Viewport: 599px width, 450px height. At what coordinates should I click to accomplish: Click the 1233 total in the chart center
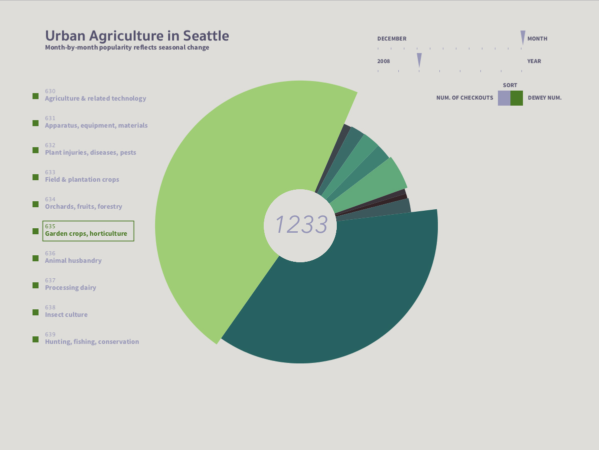[301, 225]
